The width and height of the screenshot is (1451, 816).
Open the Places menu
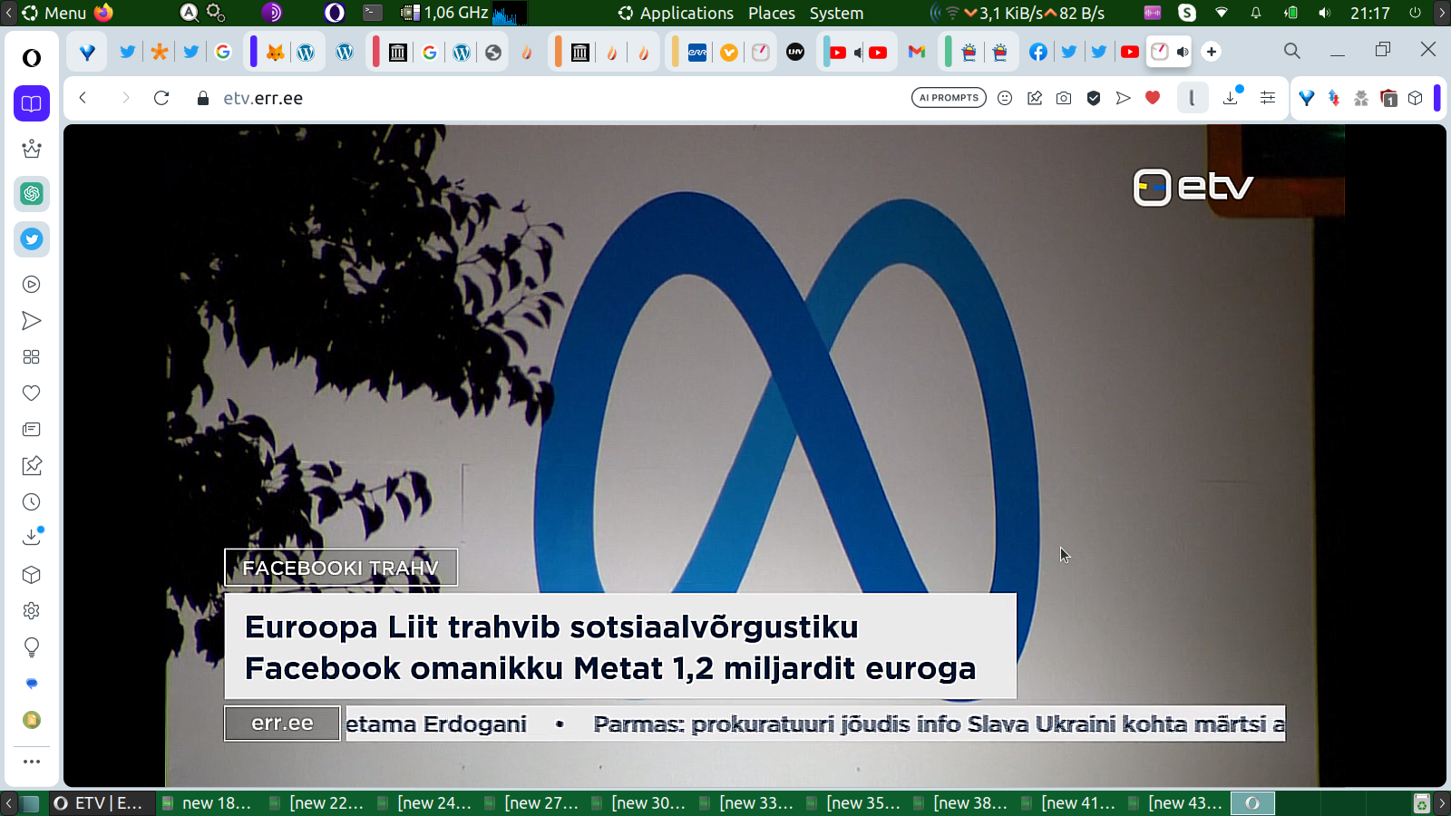(x=772, y=13)
